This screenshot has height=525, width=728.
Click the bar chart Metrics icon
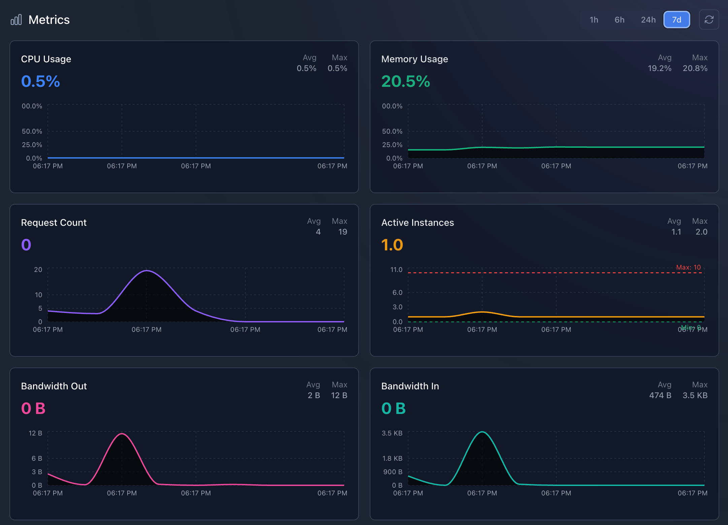point(16,20)
